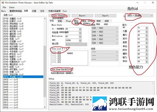
Task: Adjust the 速度 stat spinner
Action: pyautogui.click(x=147, y=43)
